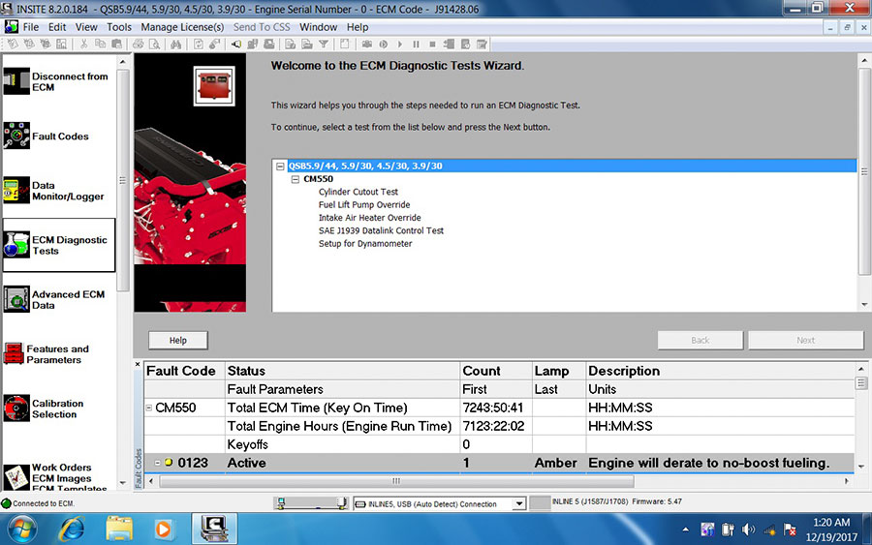
Task: Collapse the CM550 fault code row
Action: point(149,408)
